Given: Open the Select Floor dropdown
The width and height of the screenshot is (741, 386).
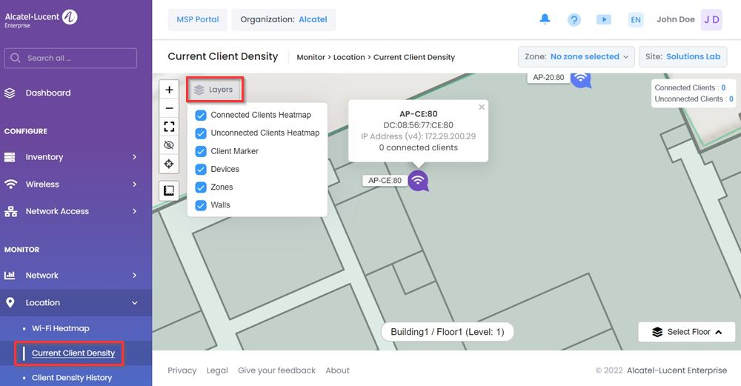Looking at the screenshot, I should pyautogui.click(x=687, y=332).
